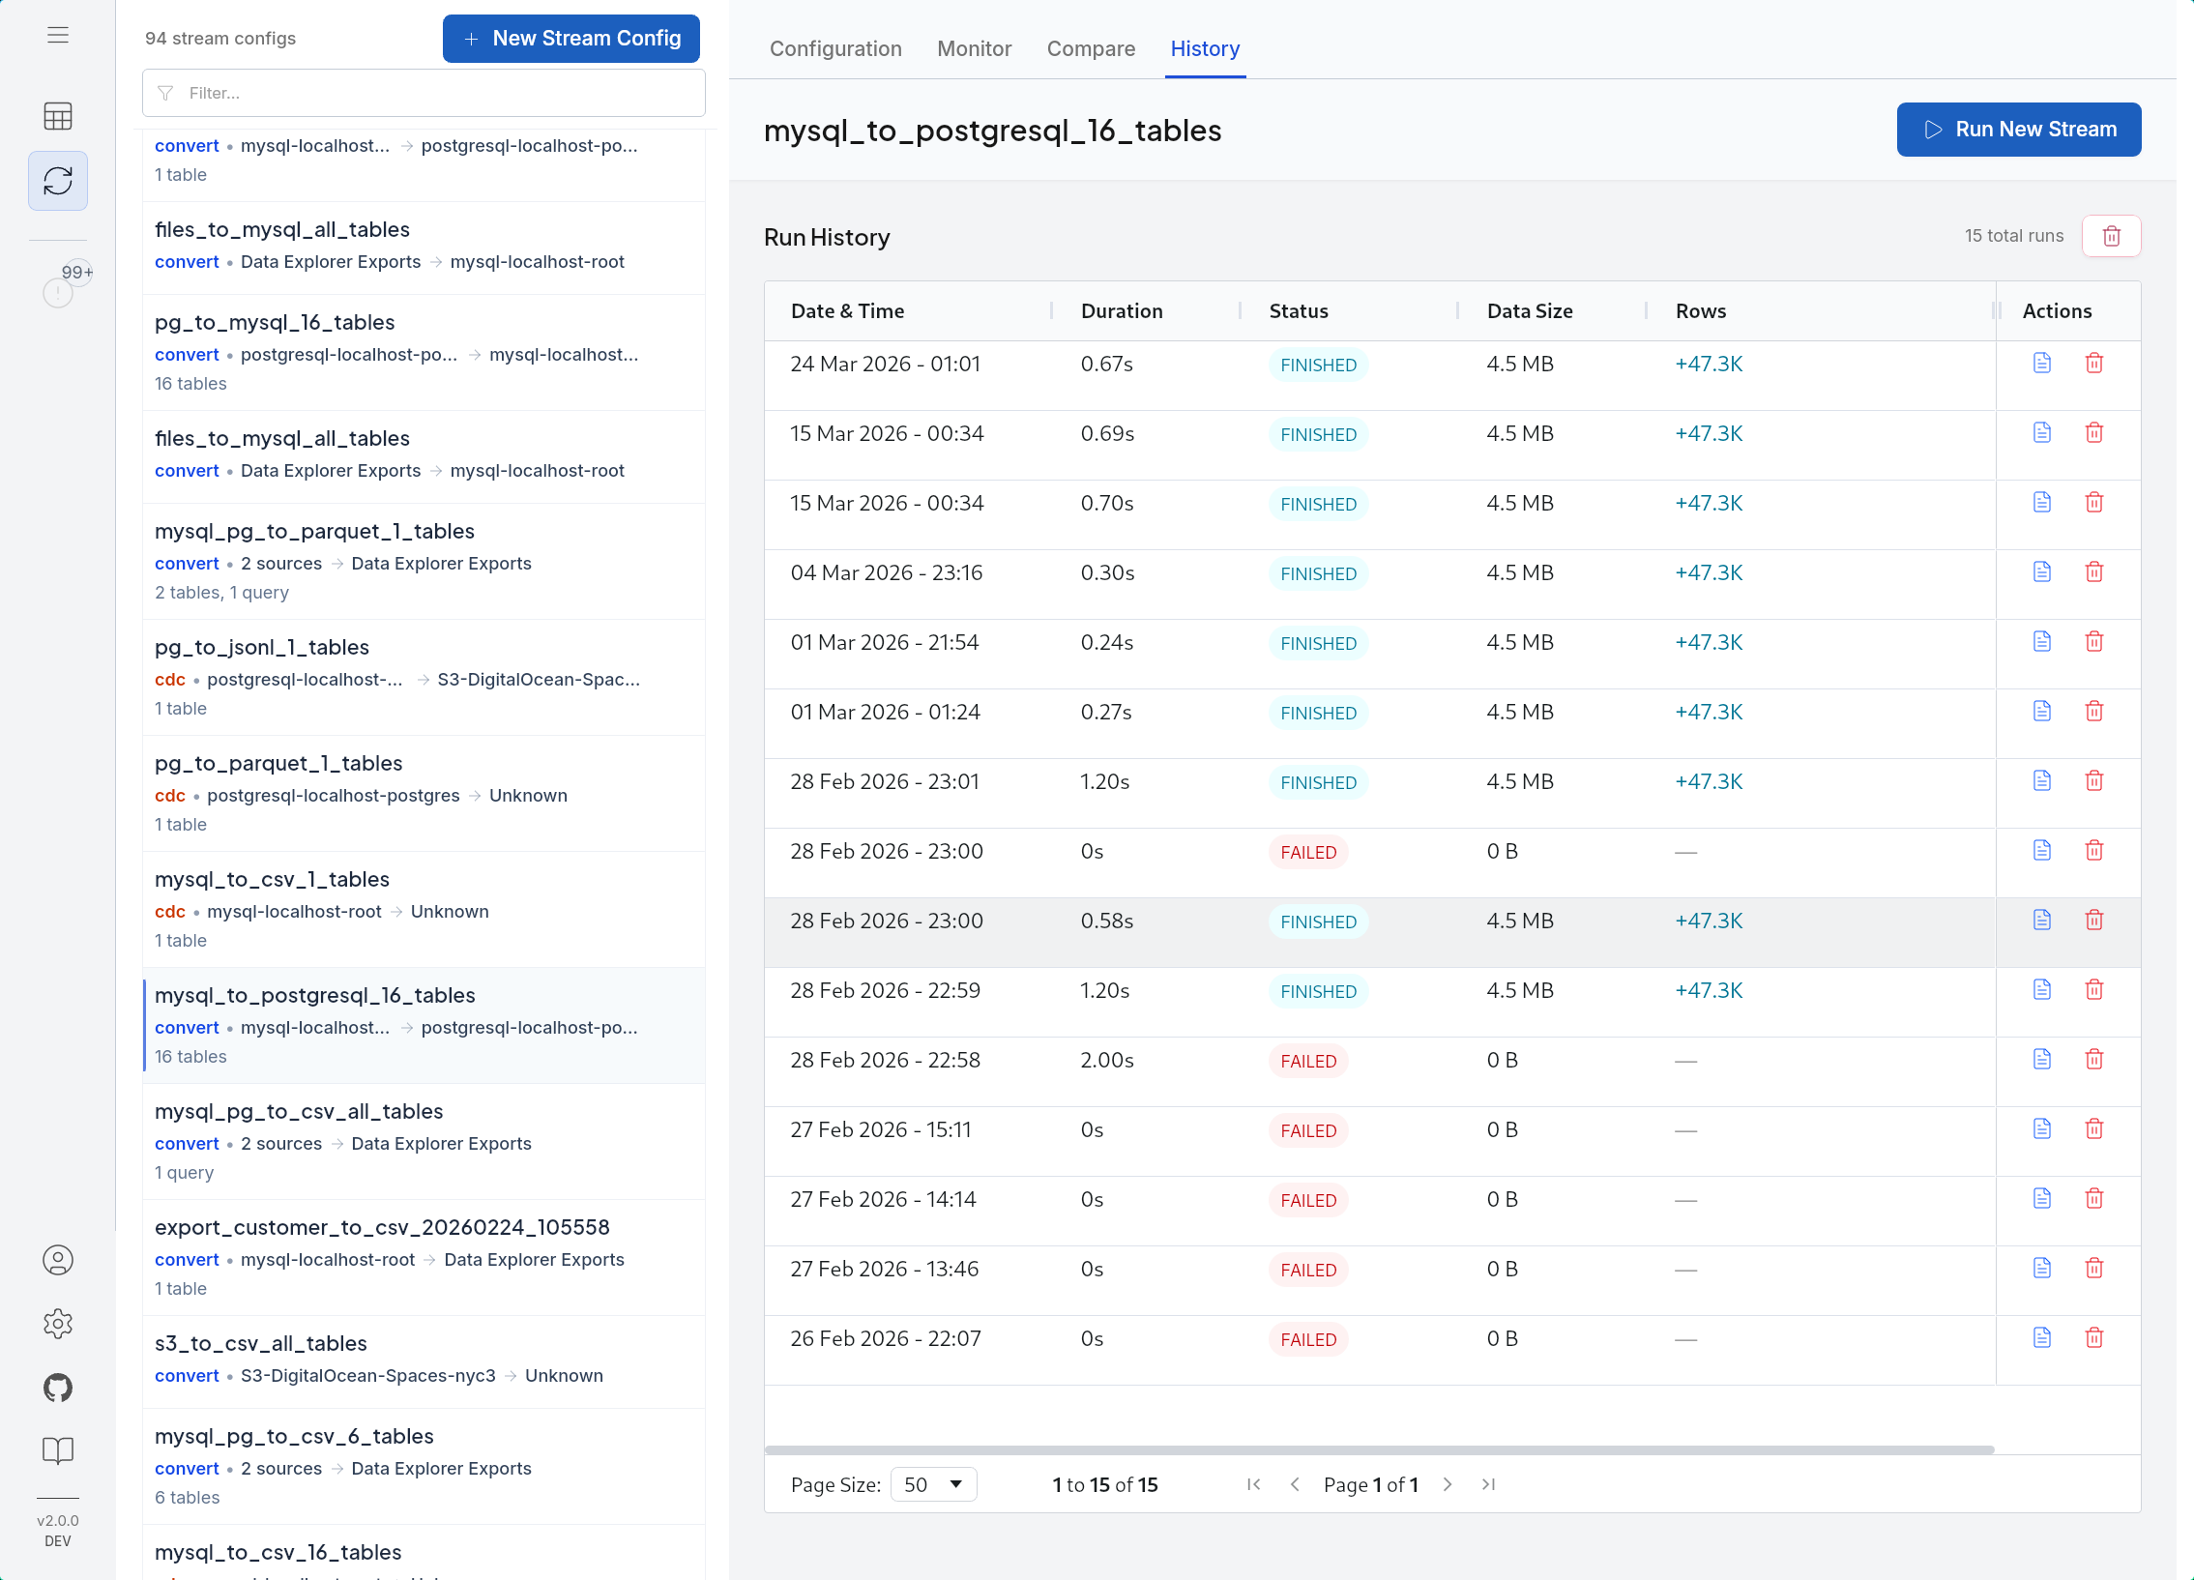
Task: Click the horizontal scrollbar under run table
Action: [x=1379, y=1449]
